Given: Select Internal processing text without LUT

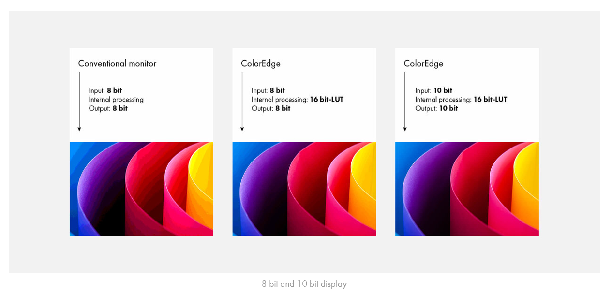Looking at the screenshot, I should pos(116,100).
